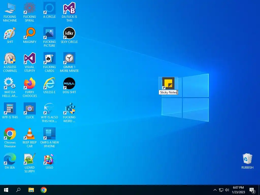260x195 pixels.
Task: Click the yellow Sticky Notes desktop icon
Action: pyautogui.click(x=168, y=83)
